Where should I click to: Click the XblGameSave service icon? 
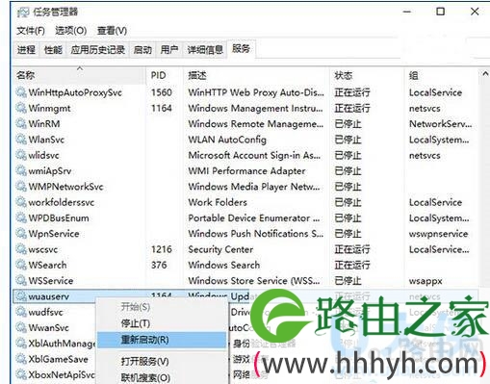pyautogui.click(x=21, y=359)
